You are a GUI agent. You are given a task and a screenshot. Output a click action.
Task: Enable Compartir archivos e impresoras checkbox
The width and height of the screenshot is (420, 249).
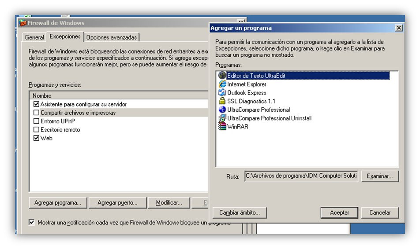(x=36, y=113)
